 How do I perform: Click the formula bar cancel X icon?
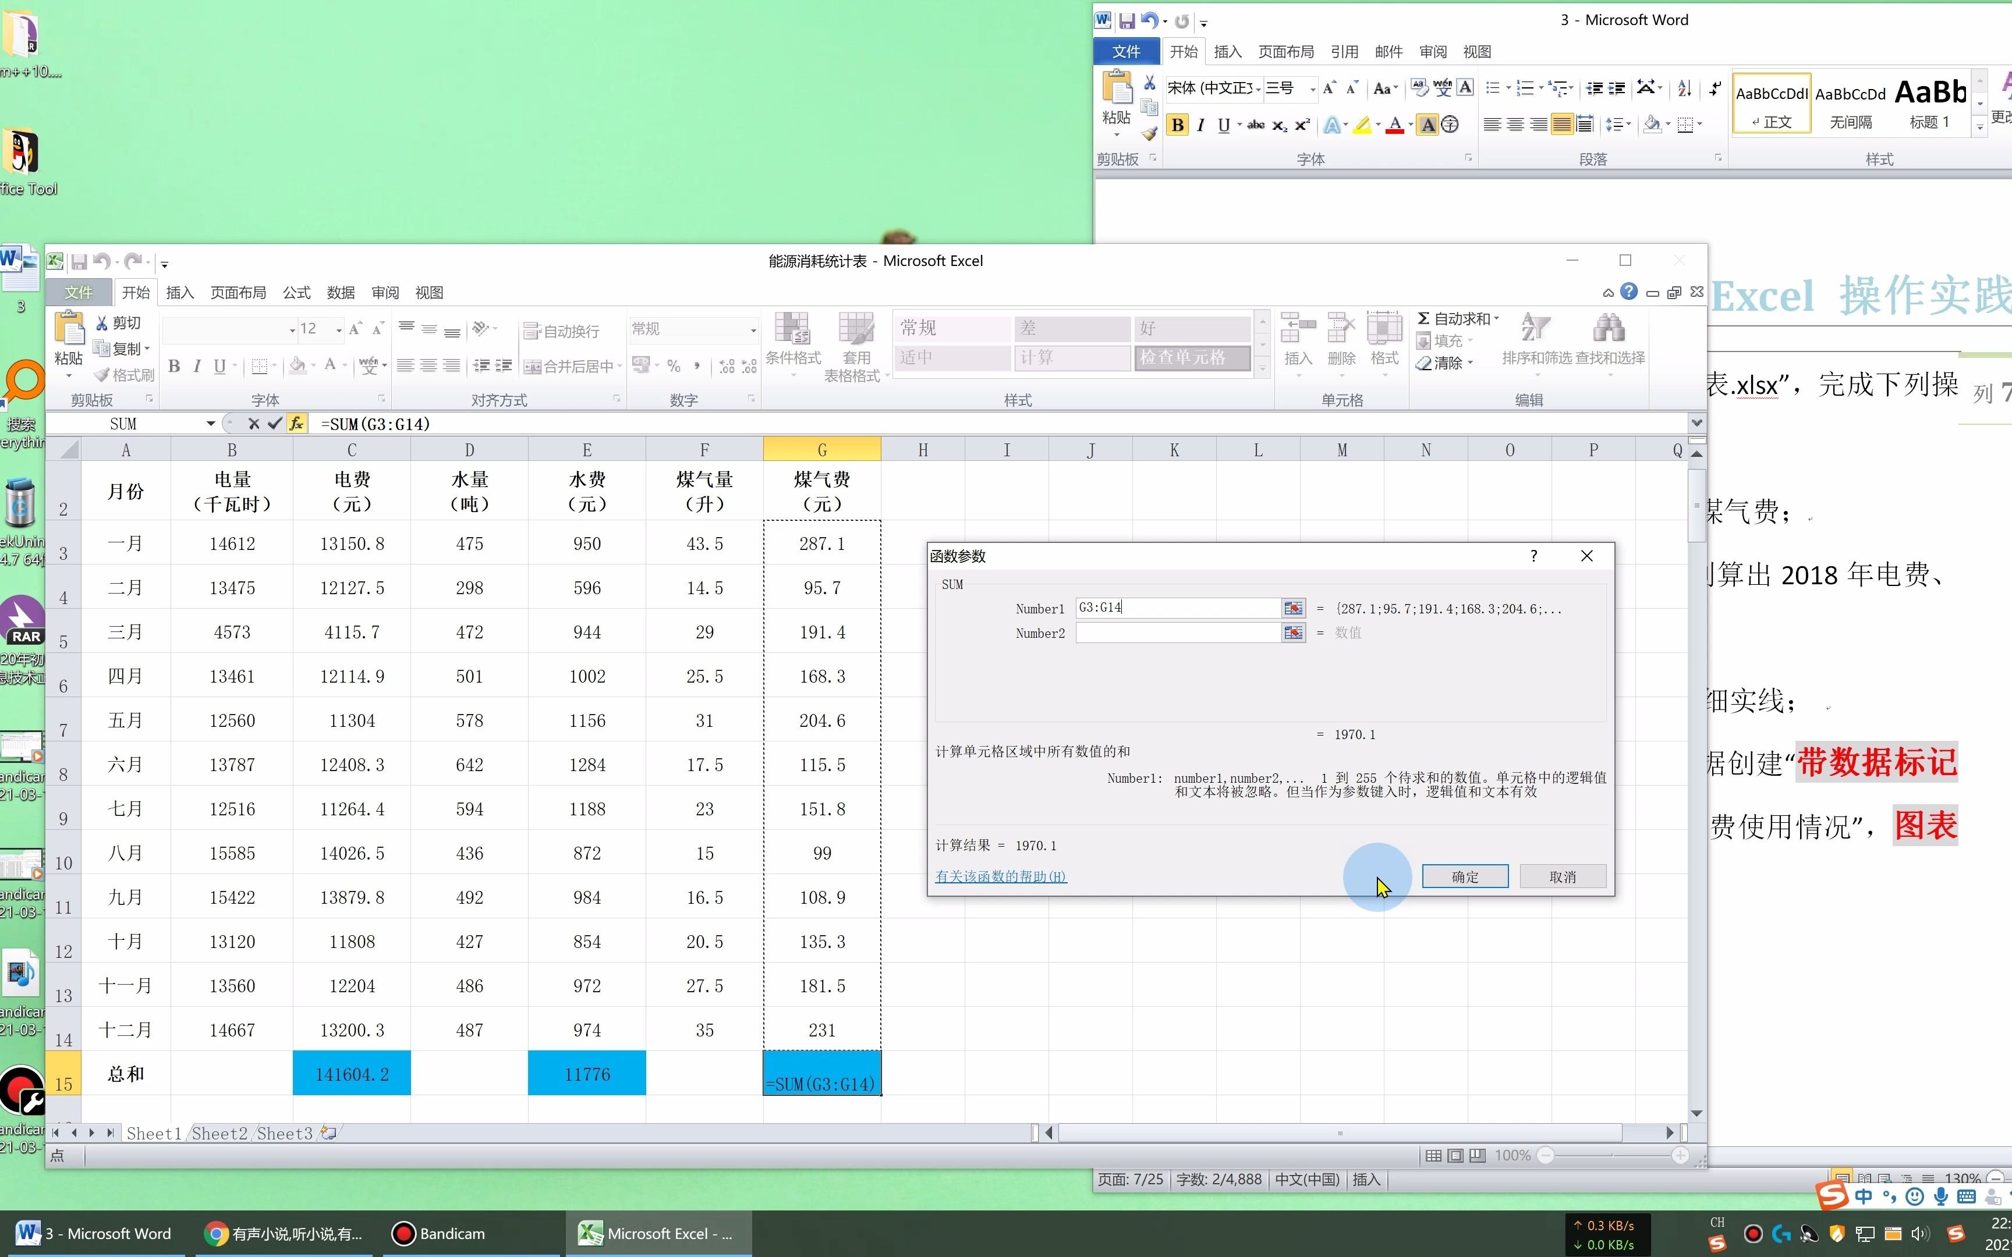click(x=254, y=424)
